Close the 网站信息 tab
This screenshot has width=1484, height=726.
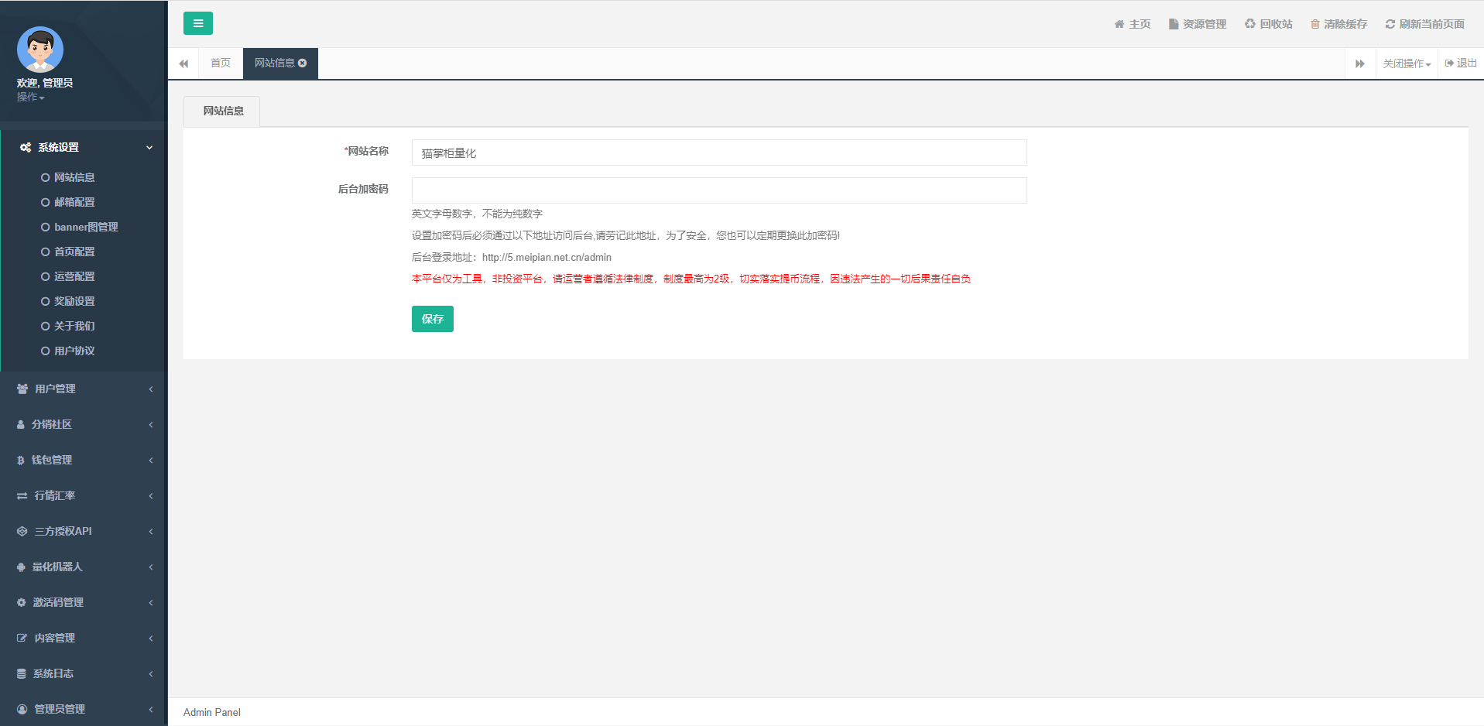[x=303, y=63]
